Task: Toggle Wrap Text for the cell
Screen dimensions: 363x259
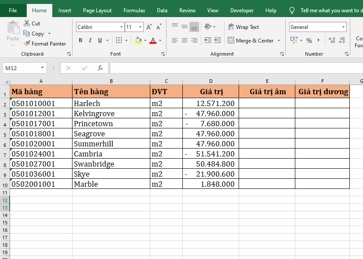Action: 243,27
